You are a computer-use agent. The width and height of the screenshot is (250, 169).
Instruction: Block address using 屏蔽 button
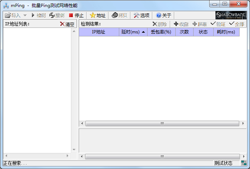click(200, 24)
